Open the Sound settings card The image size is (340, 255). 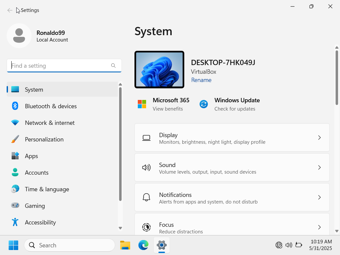coord(232,167)
